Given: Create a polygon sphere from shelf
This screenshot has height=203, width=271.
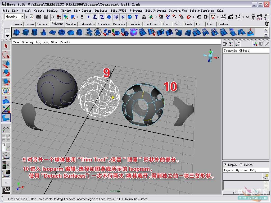Looking at the screenshot, I should 16,32.
